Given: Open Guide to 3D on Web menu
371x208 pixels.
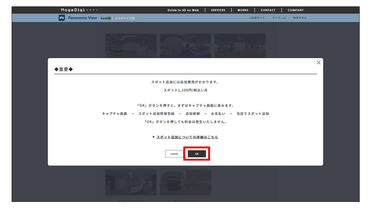Looking at the screenshot, I should click(183, 10).
